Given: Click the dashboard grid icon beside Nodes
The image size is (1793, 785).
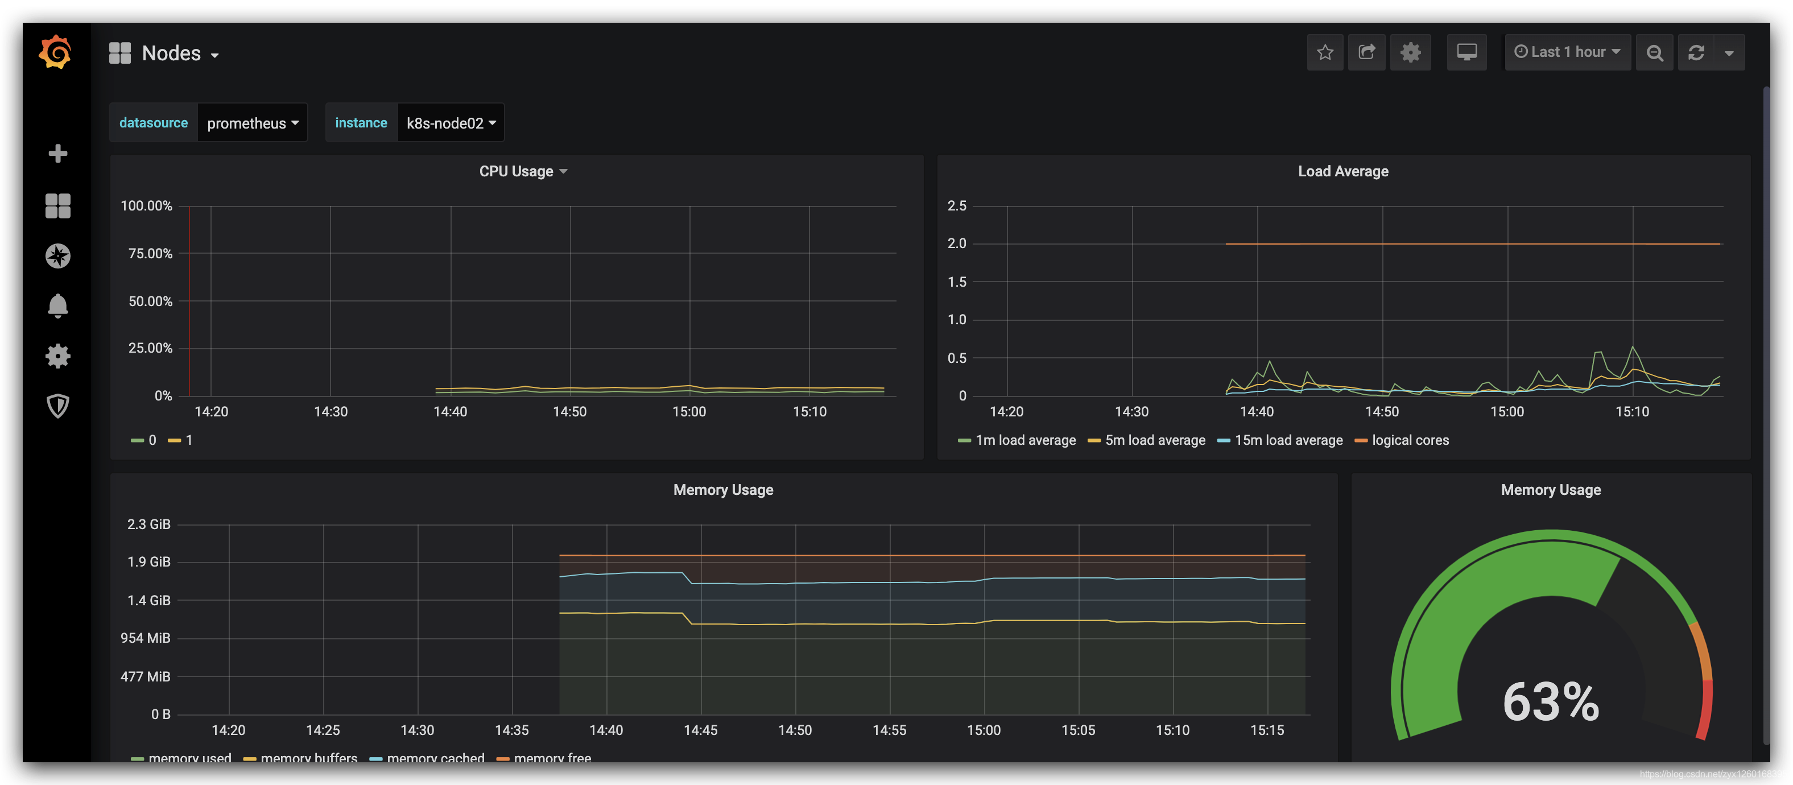Looking at the screenshot, I should point(119,53).
